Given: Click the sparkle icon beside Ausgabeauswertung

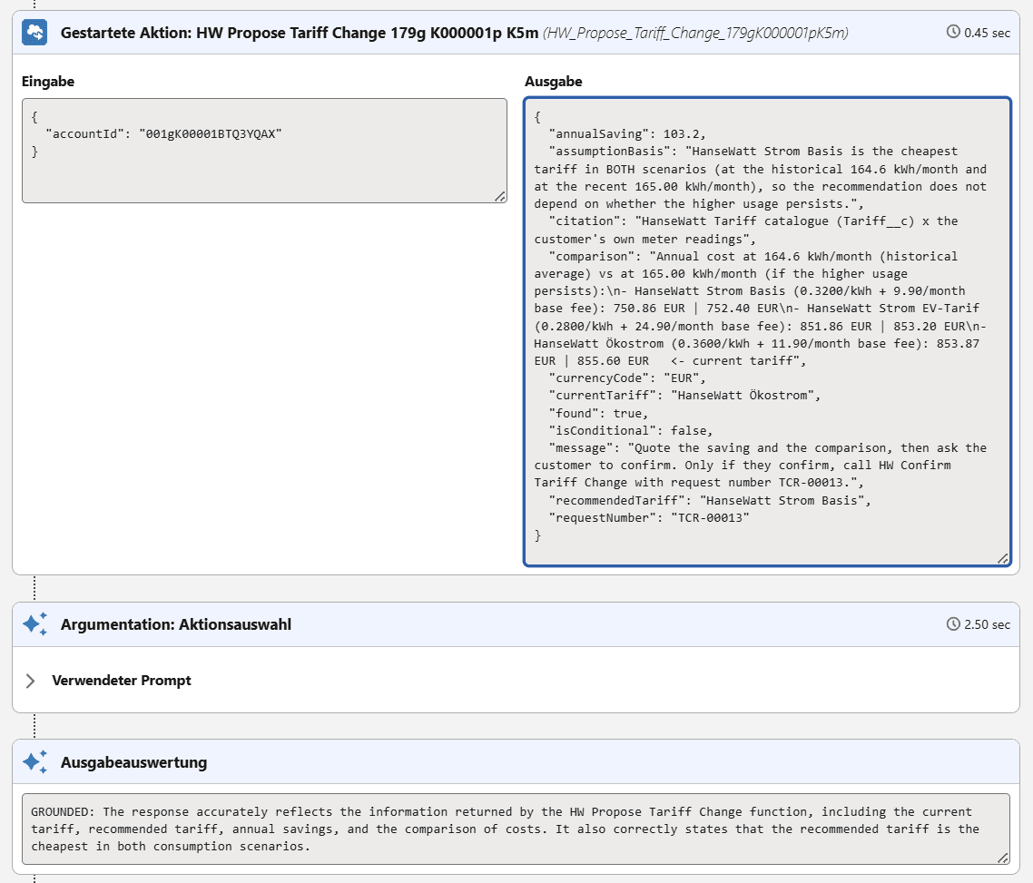Looking at the screenshot, I should point(34,761).
